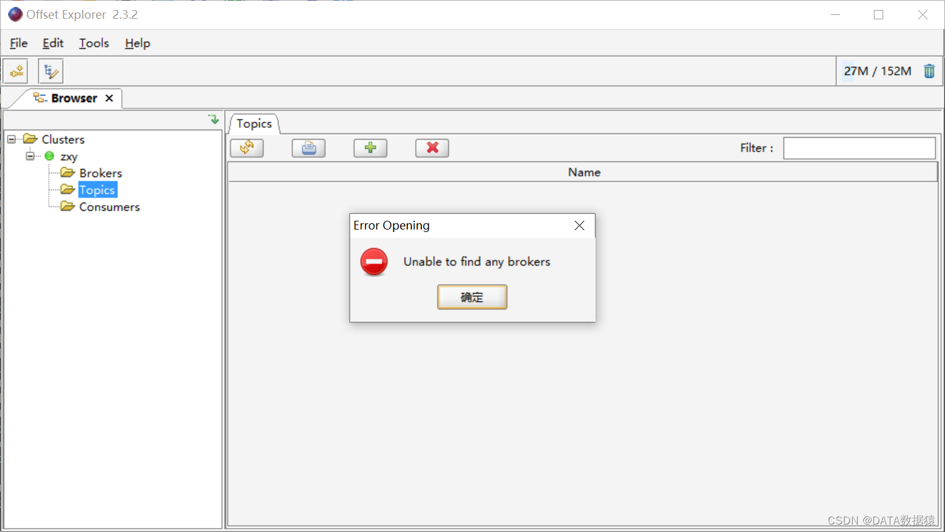Close the Offset Explorer window
The height and width of the screenshot is (532, 945).
coord(923,14)
